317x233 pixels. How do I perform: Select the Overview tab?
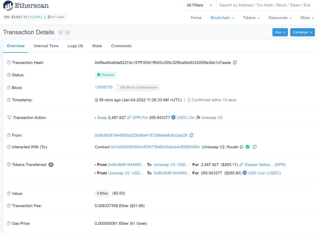coord(16,46)
